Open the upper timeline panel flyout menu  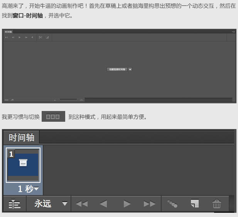[x=233, y=32]
